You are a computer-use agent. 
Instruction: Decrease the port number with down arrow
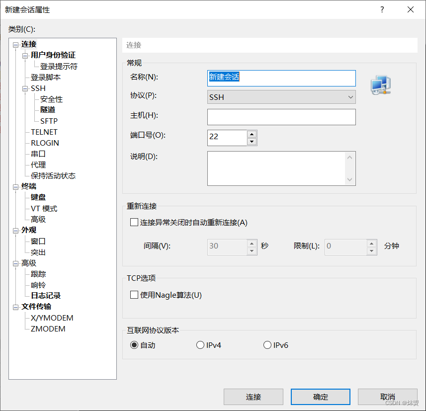coord(252,142)
